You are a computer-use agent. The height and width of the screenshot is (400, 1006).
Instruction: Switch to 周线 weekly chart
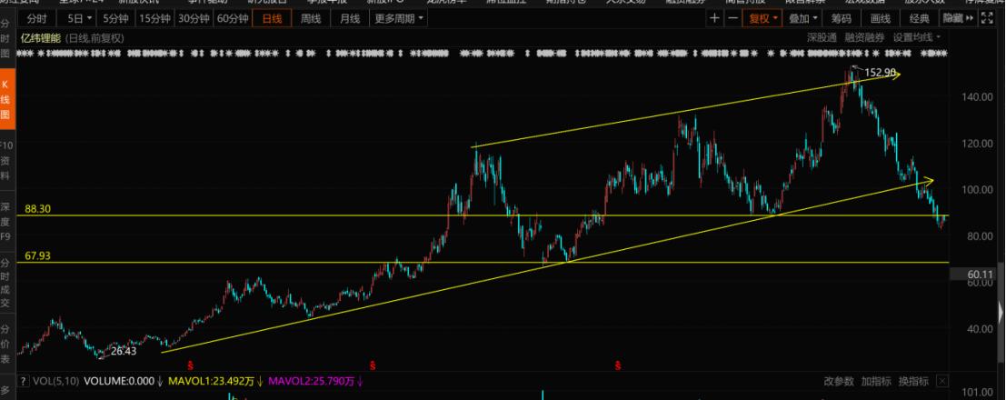(311, 18)
